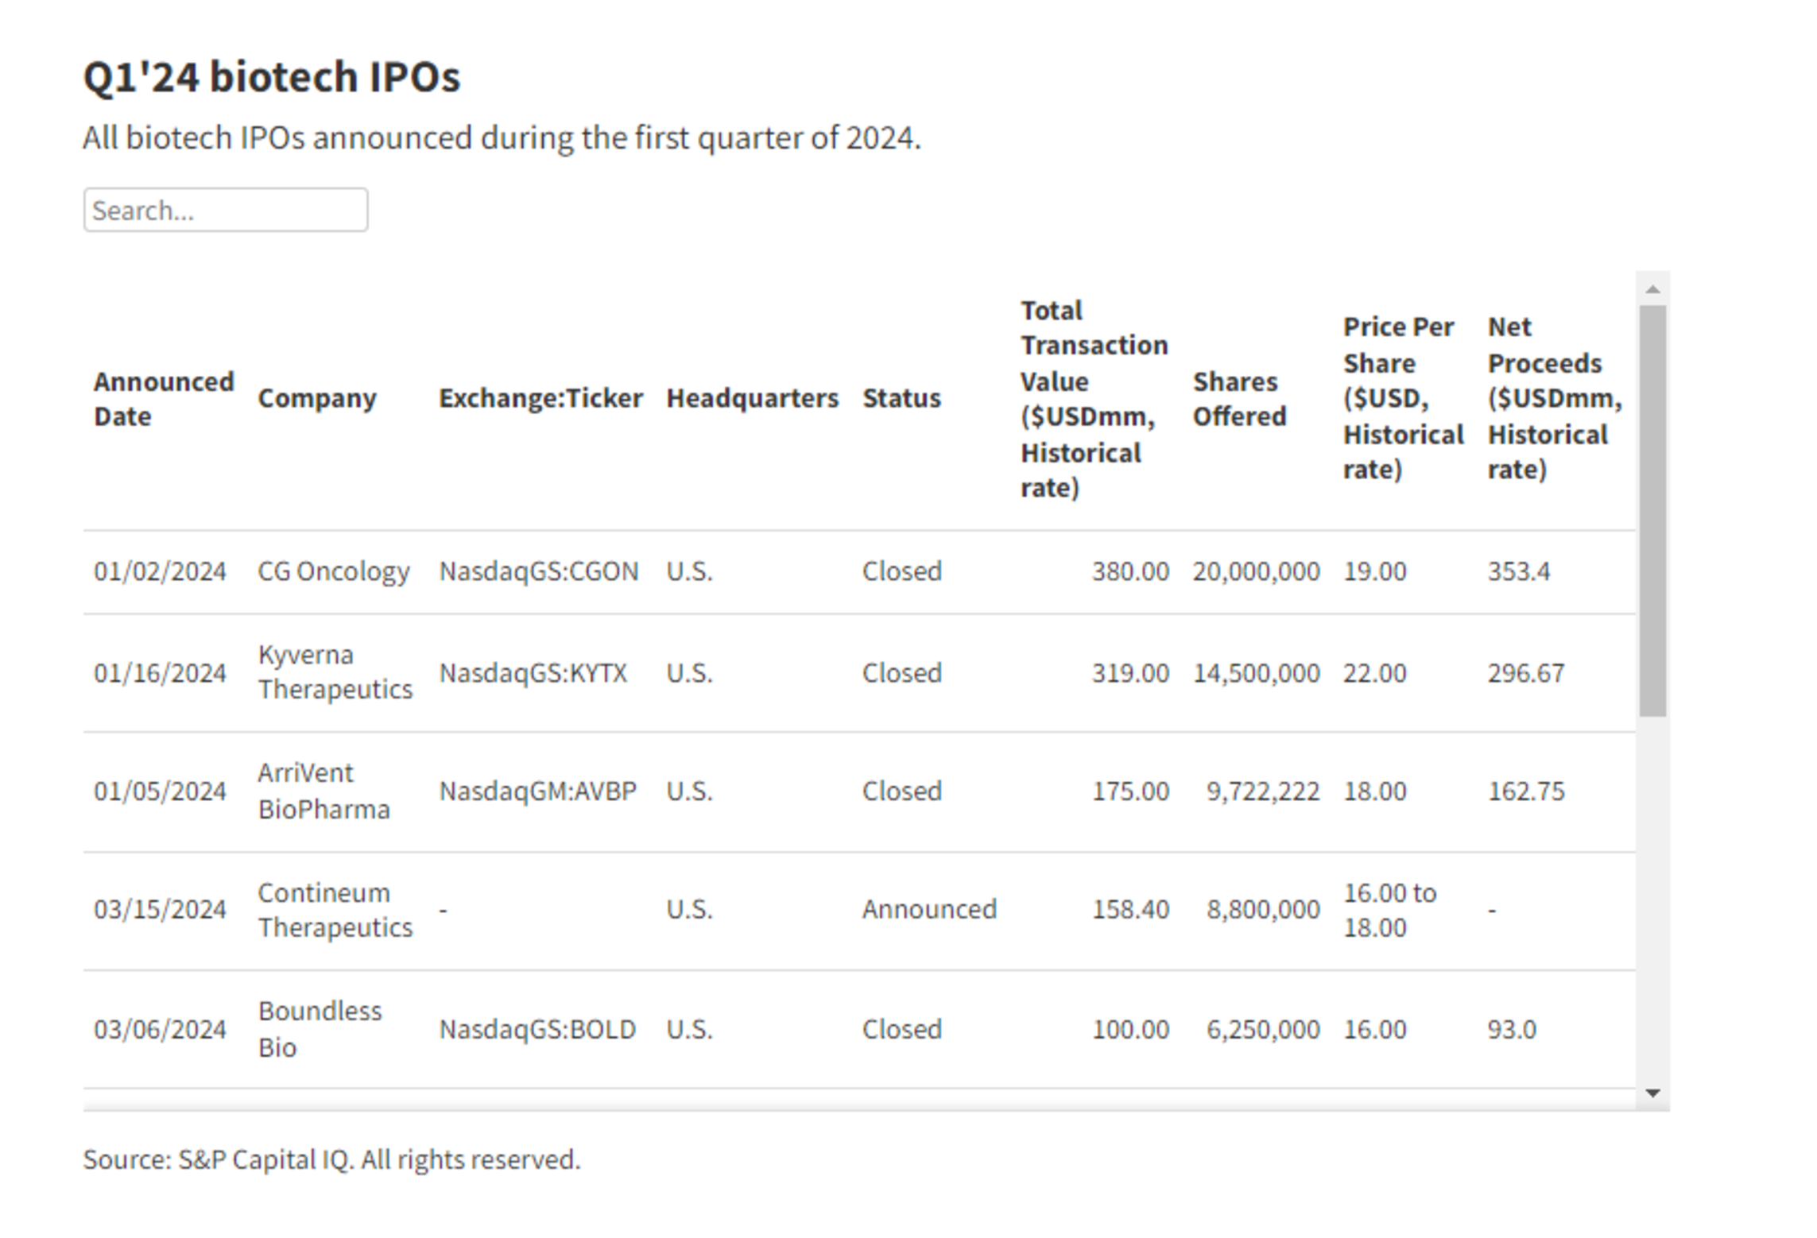The height and width of the screenshot is (1238, 1817).
Task: Click the Search input field
Action: click(x=225, y=211)
